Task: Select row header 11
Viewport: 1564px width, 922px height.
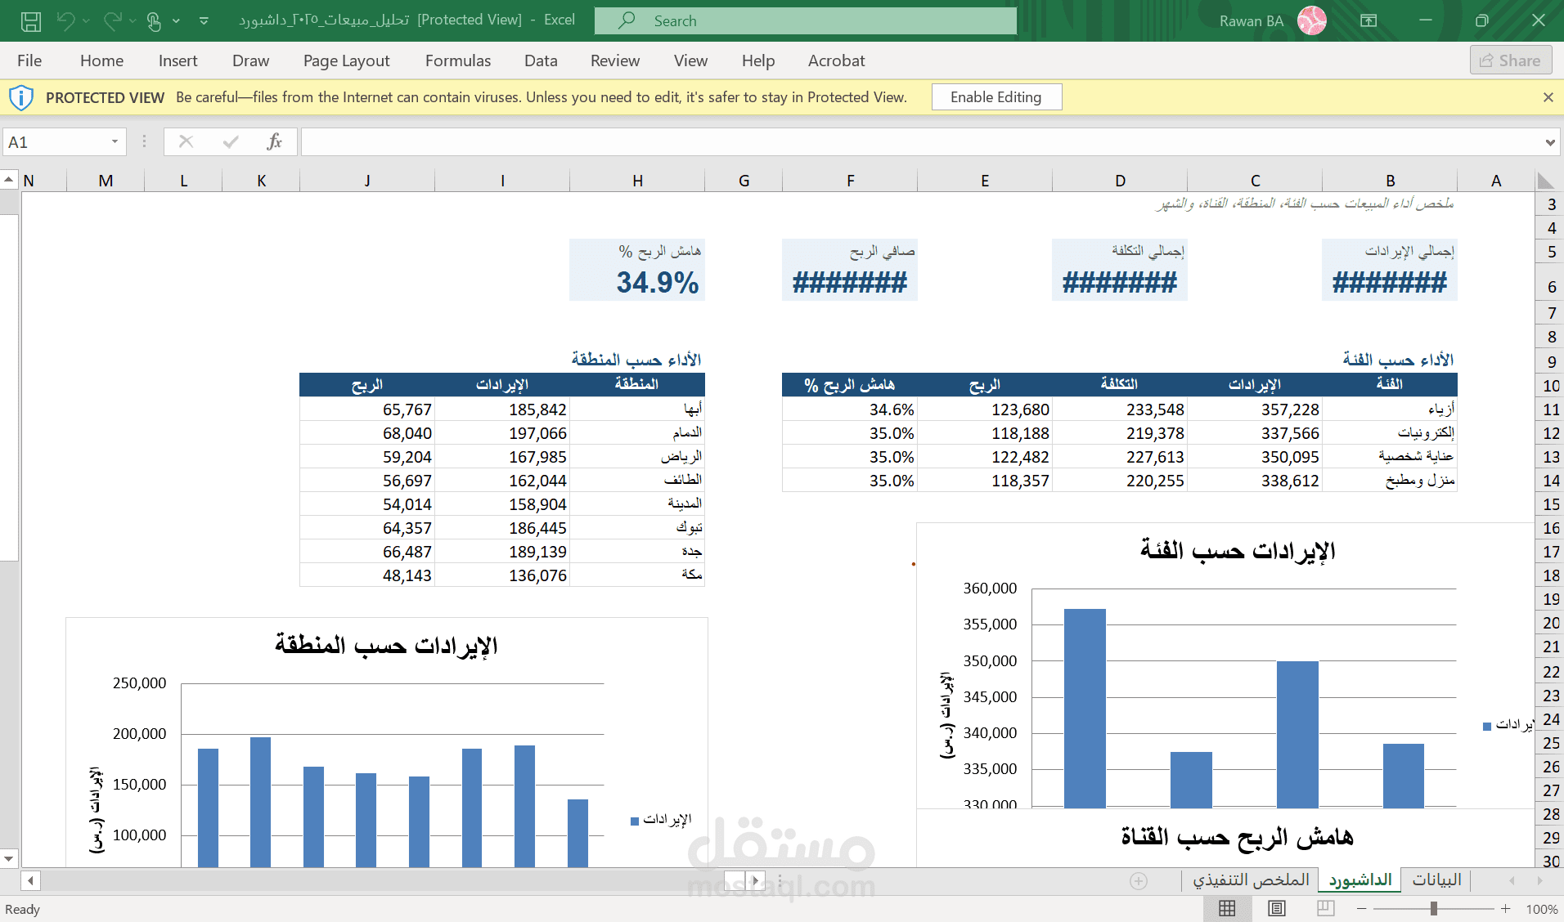Action: pos(1550,410)
